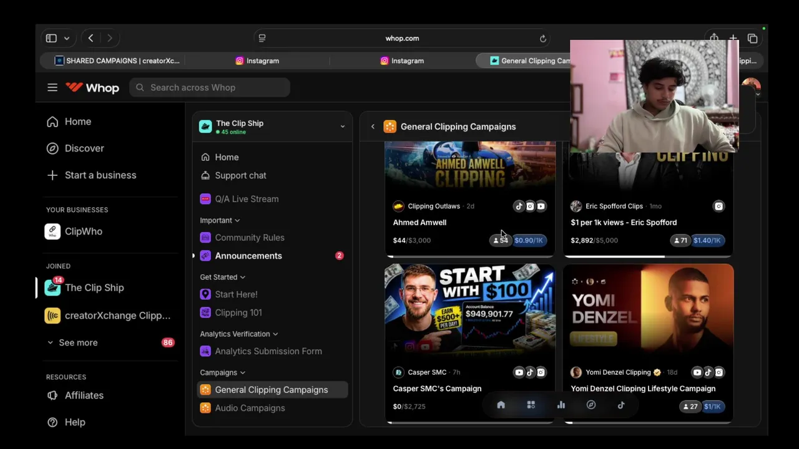Open the Discover page

point(76,148)
